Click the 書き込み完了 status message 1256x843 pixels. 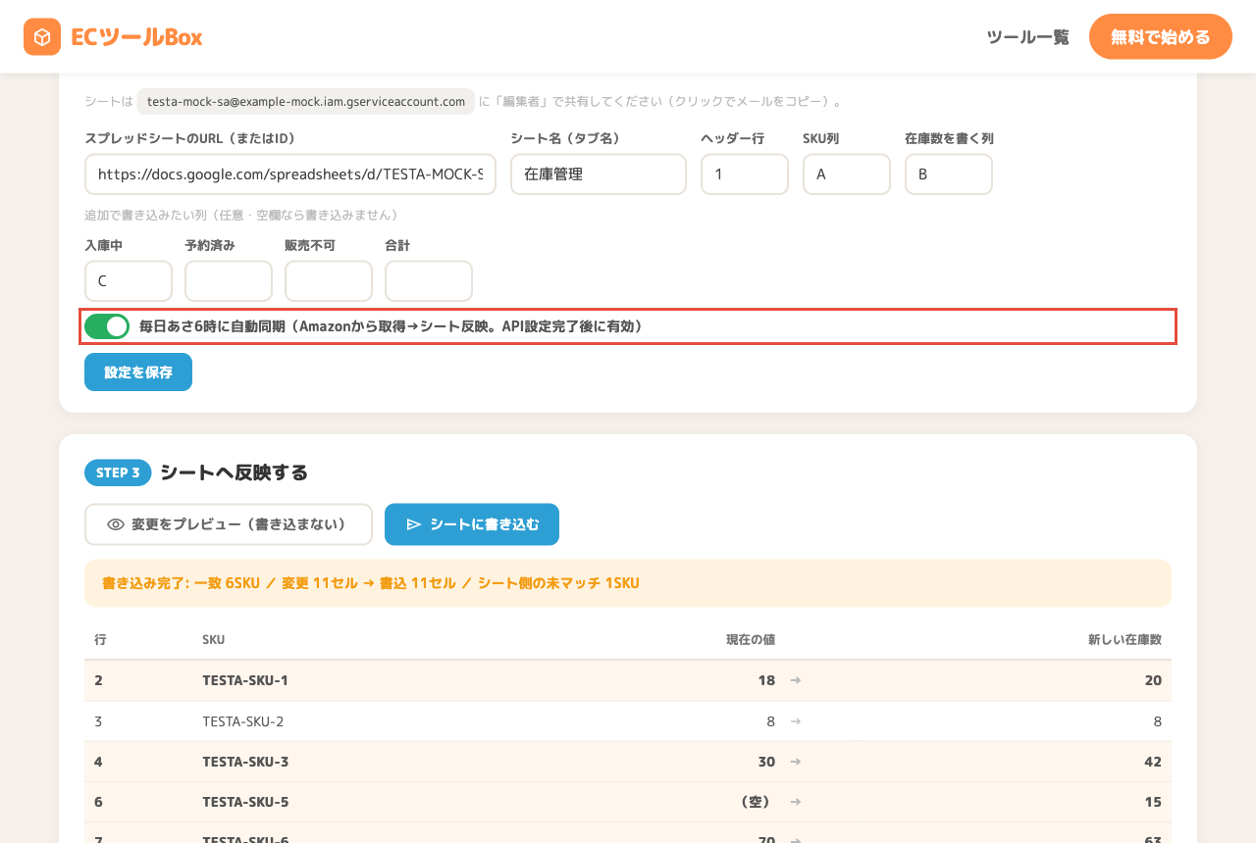click(x=628, y=583)
